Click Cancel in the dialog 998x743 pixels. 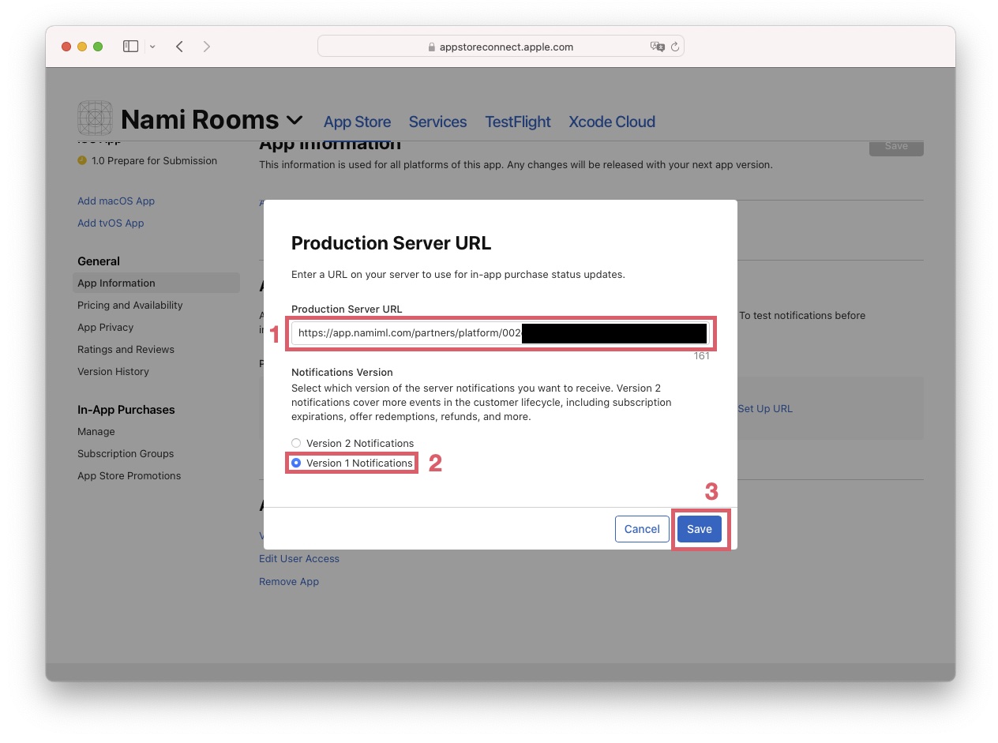pyautogui.click(x=642, y=529)
